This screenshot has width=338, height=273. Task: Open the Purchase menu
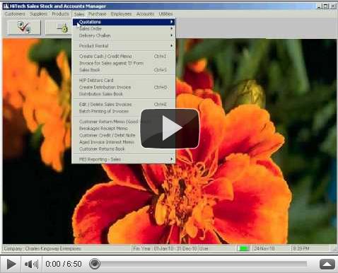[97, 14]
